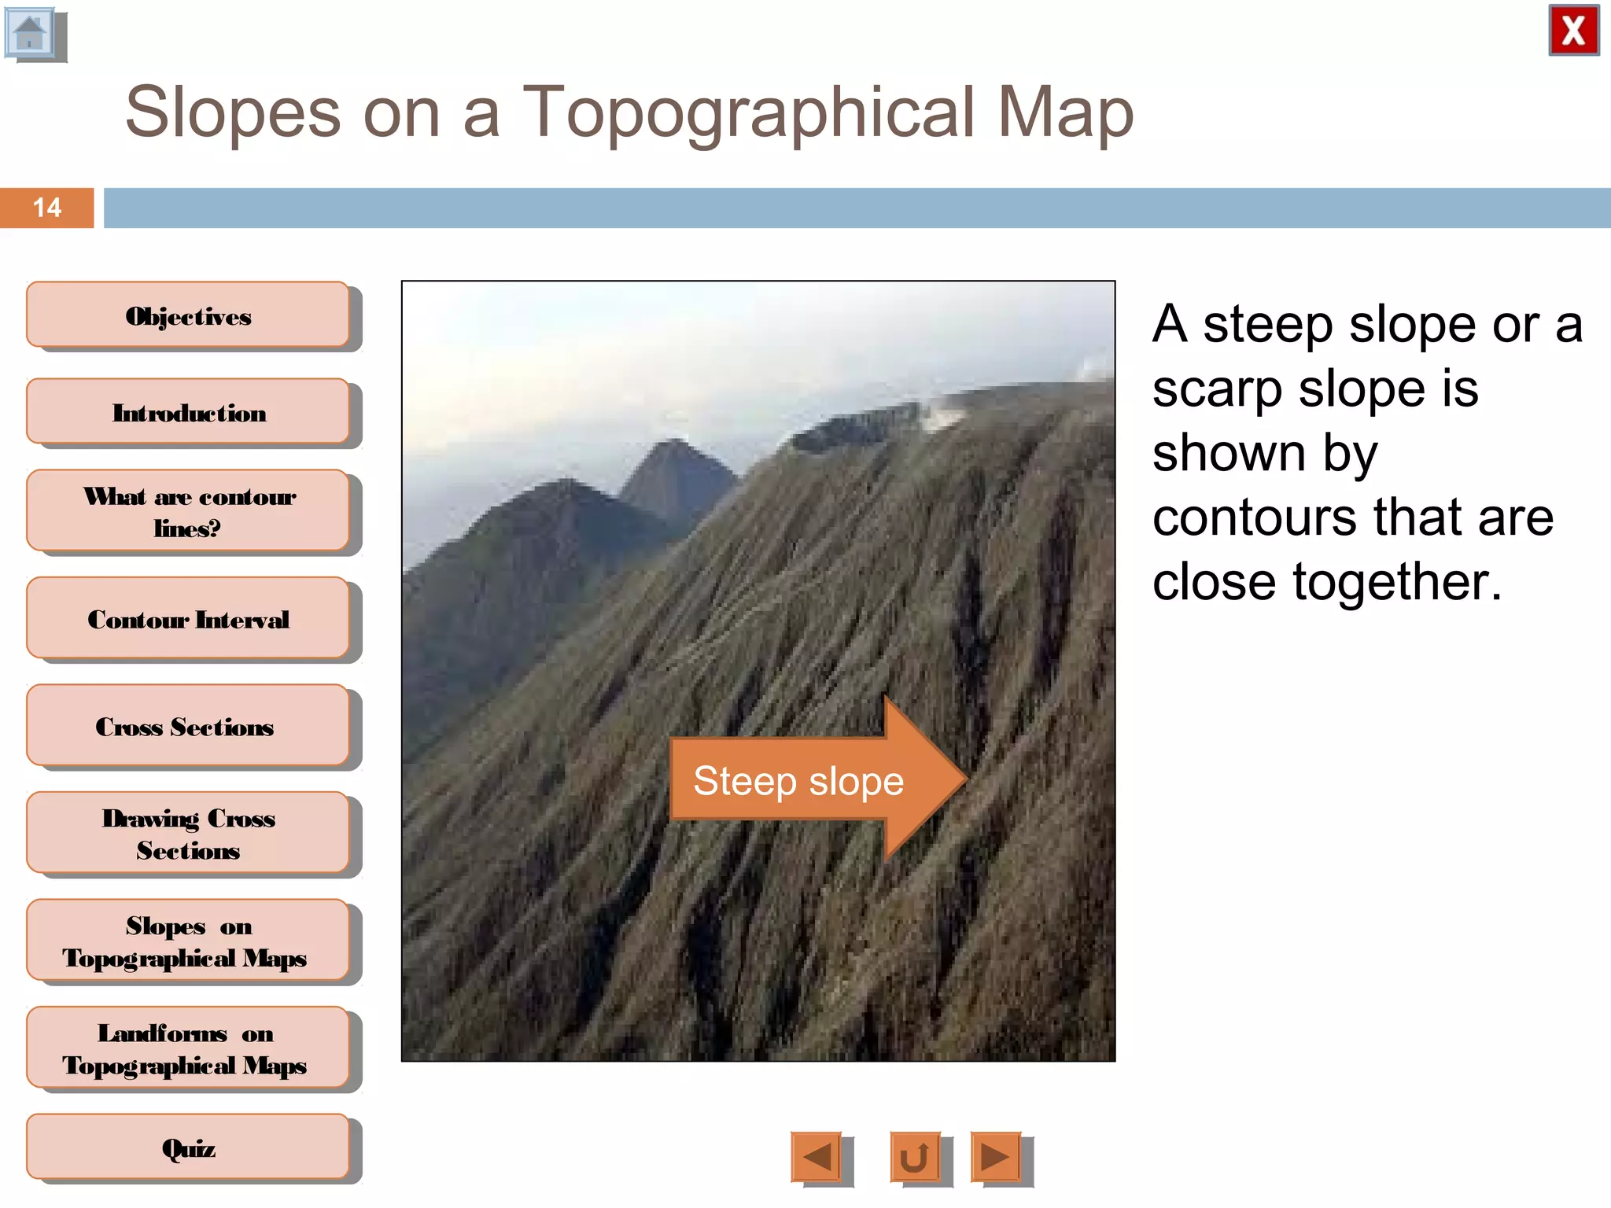Select Drawing Cross Sections button
Screen dimensions: 1611x1208
(188, 833)
